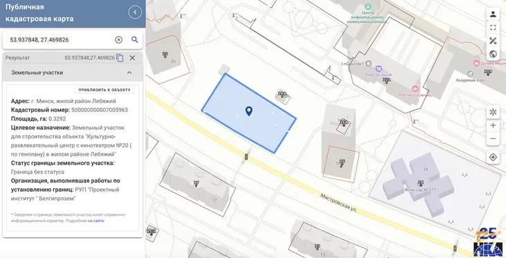Locate my position on the map
The height and width of the screenshot is (258, 506).
click(x=493, y=157)
